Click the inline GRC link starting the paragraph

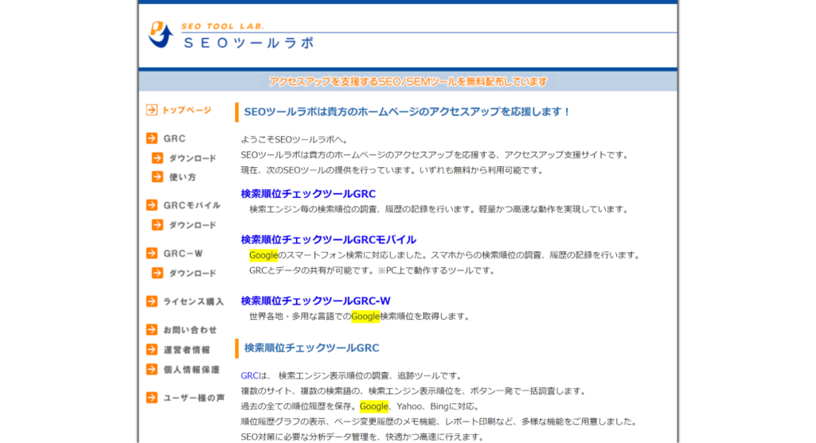click(249, 375)
